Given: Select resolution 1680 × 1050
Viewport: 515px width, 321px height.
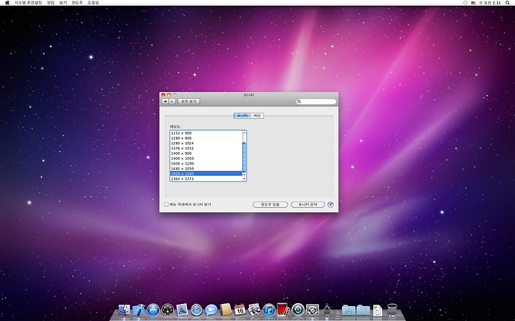Looking at the screenshot, I should tap(206, 168).
